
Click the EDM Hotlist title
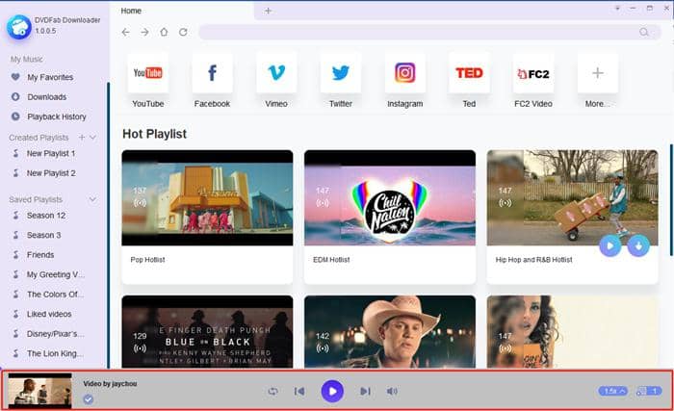[x=331, y=260]
